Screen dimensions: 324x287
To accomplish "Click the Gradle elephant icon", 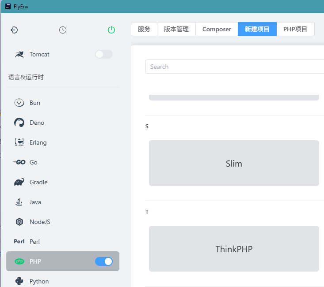I will click(19, 182).
